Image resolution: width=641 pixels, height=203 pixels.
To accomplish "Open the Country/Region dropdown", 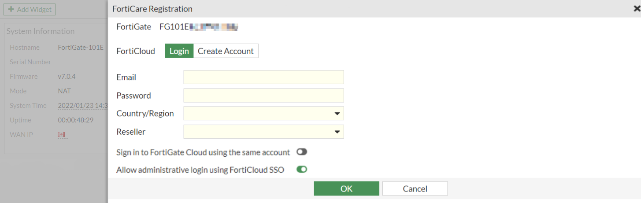I will (263, 114).
